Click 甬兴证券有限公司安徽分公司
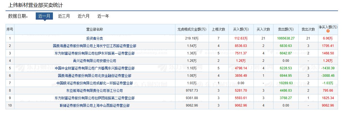The width and height of the screenshot is (348, 114). [x=94, y=61]
